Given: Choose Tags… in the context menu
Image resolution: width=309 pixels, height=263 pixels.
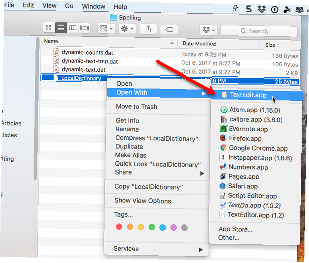Looking at the screenshot, I should tap(123, 214).
